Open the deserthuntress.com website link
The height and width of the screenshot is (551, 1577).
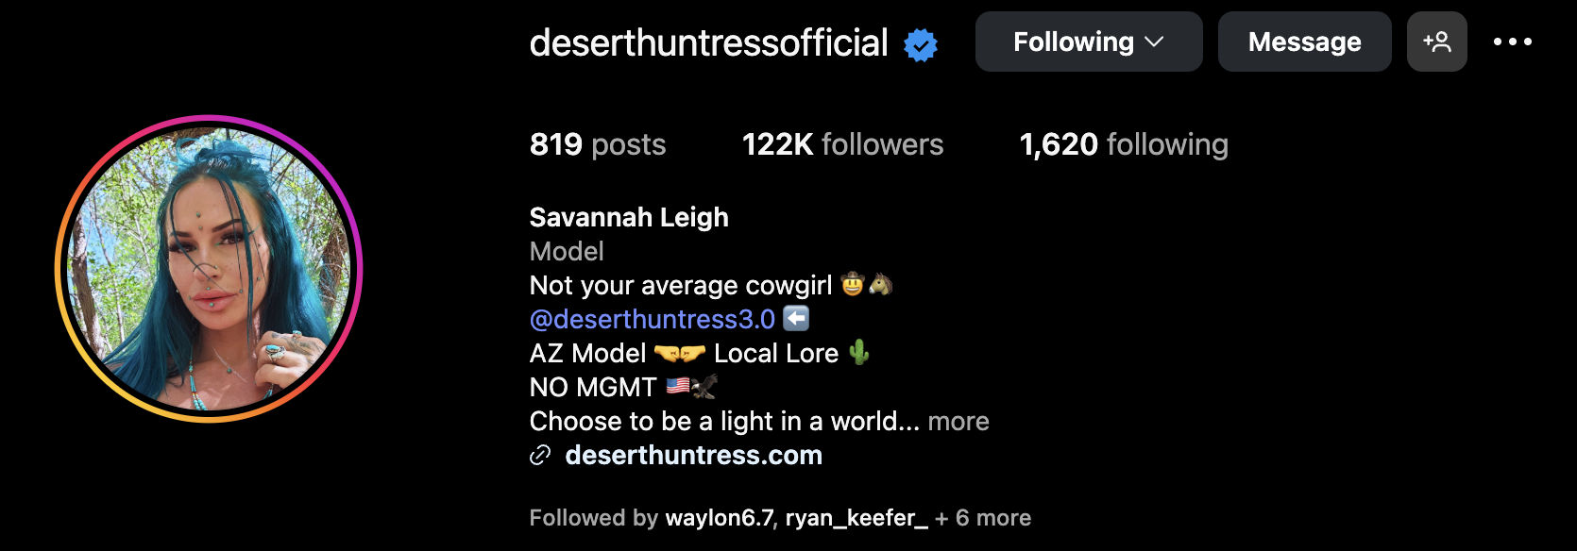point(694,456)
